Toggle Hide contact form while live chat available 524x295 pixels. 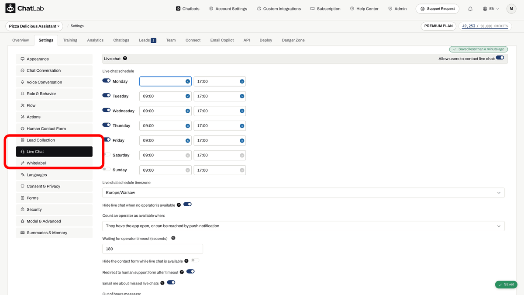[x=195, y=260]
